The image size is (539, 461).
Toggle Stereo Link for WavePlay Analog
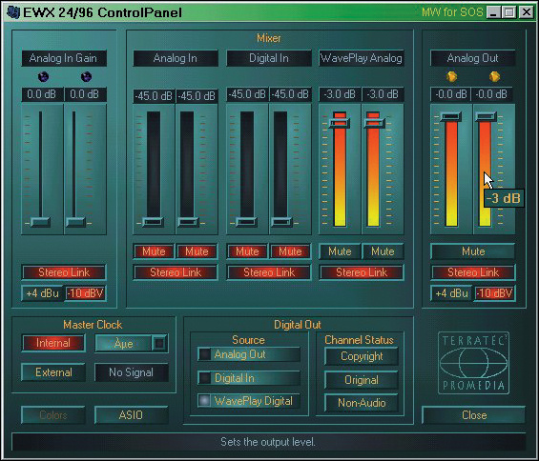(x=362, y=272)
